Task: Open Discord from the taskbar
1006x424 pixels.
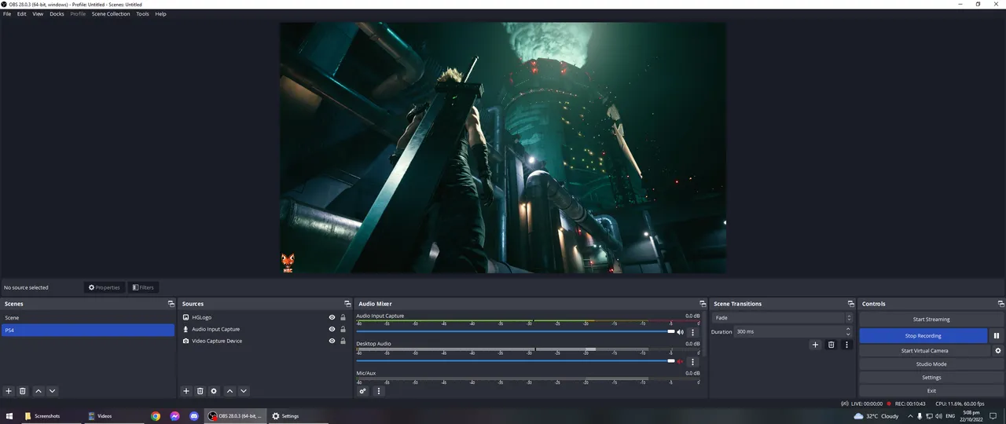Action: tap(194, 416)
